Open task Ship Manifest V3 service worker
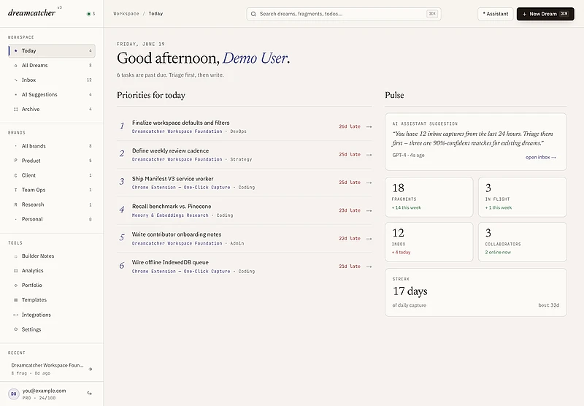The width and height of the screenshot is (584, 406). pyautogui.click(x=245, y=183)
